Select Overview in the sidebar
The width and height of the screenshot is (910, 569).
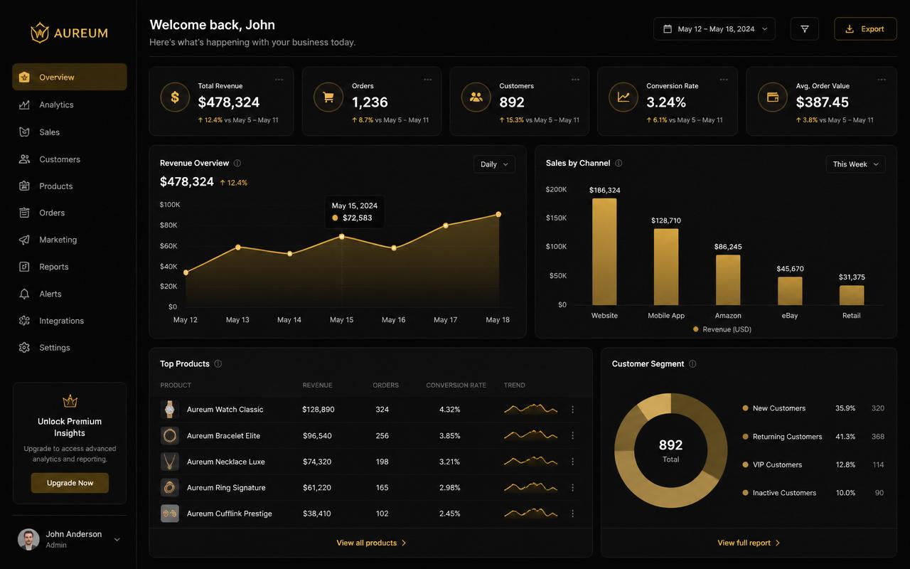(x=70, y=77)
